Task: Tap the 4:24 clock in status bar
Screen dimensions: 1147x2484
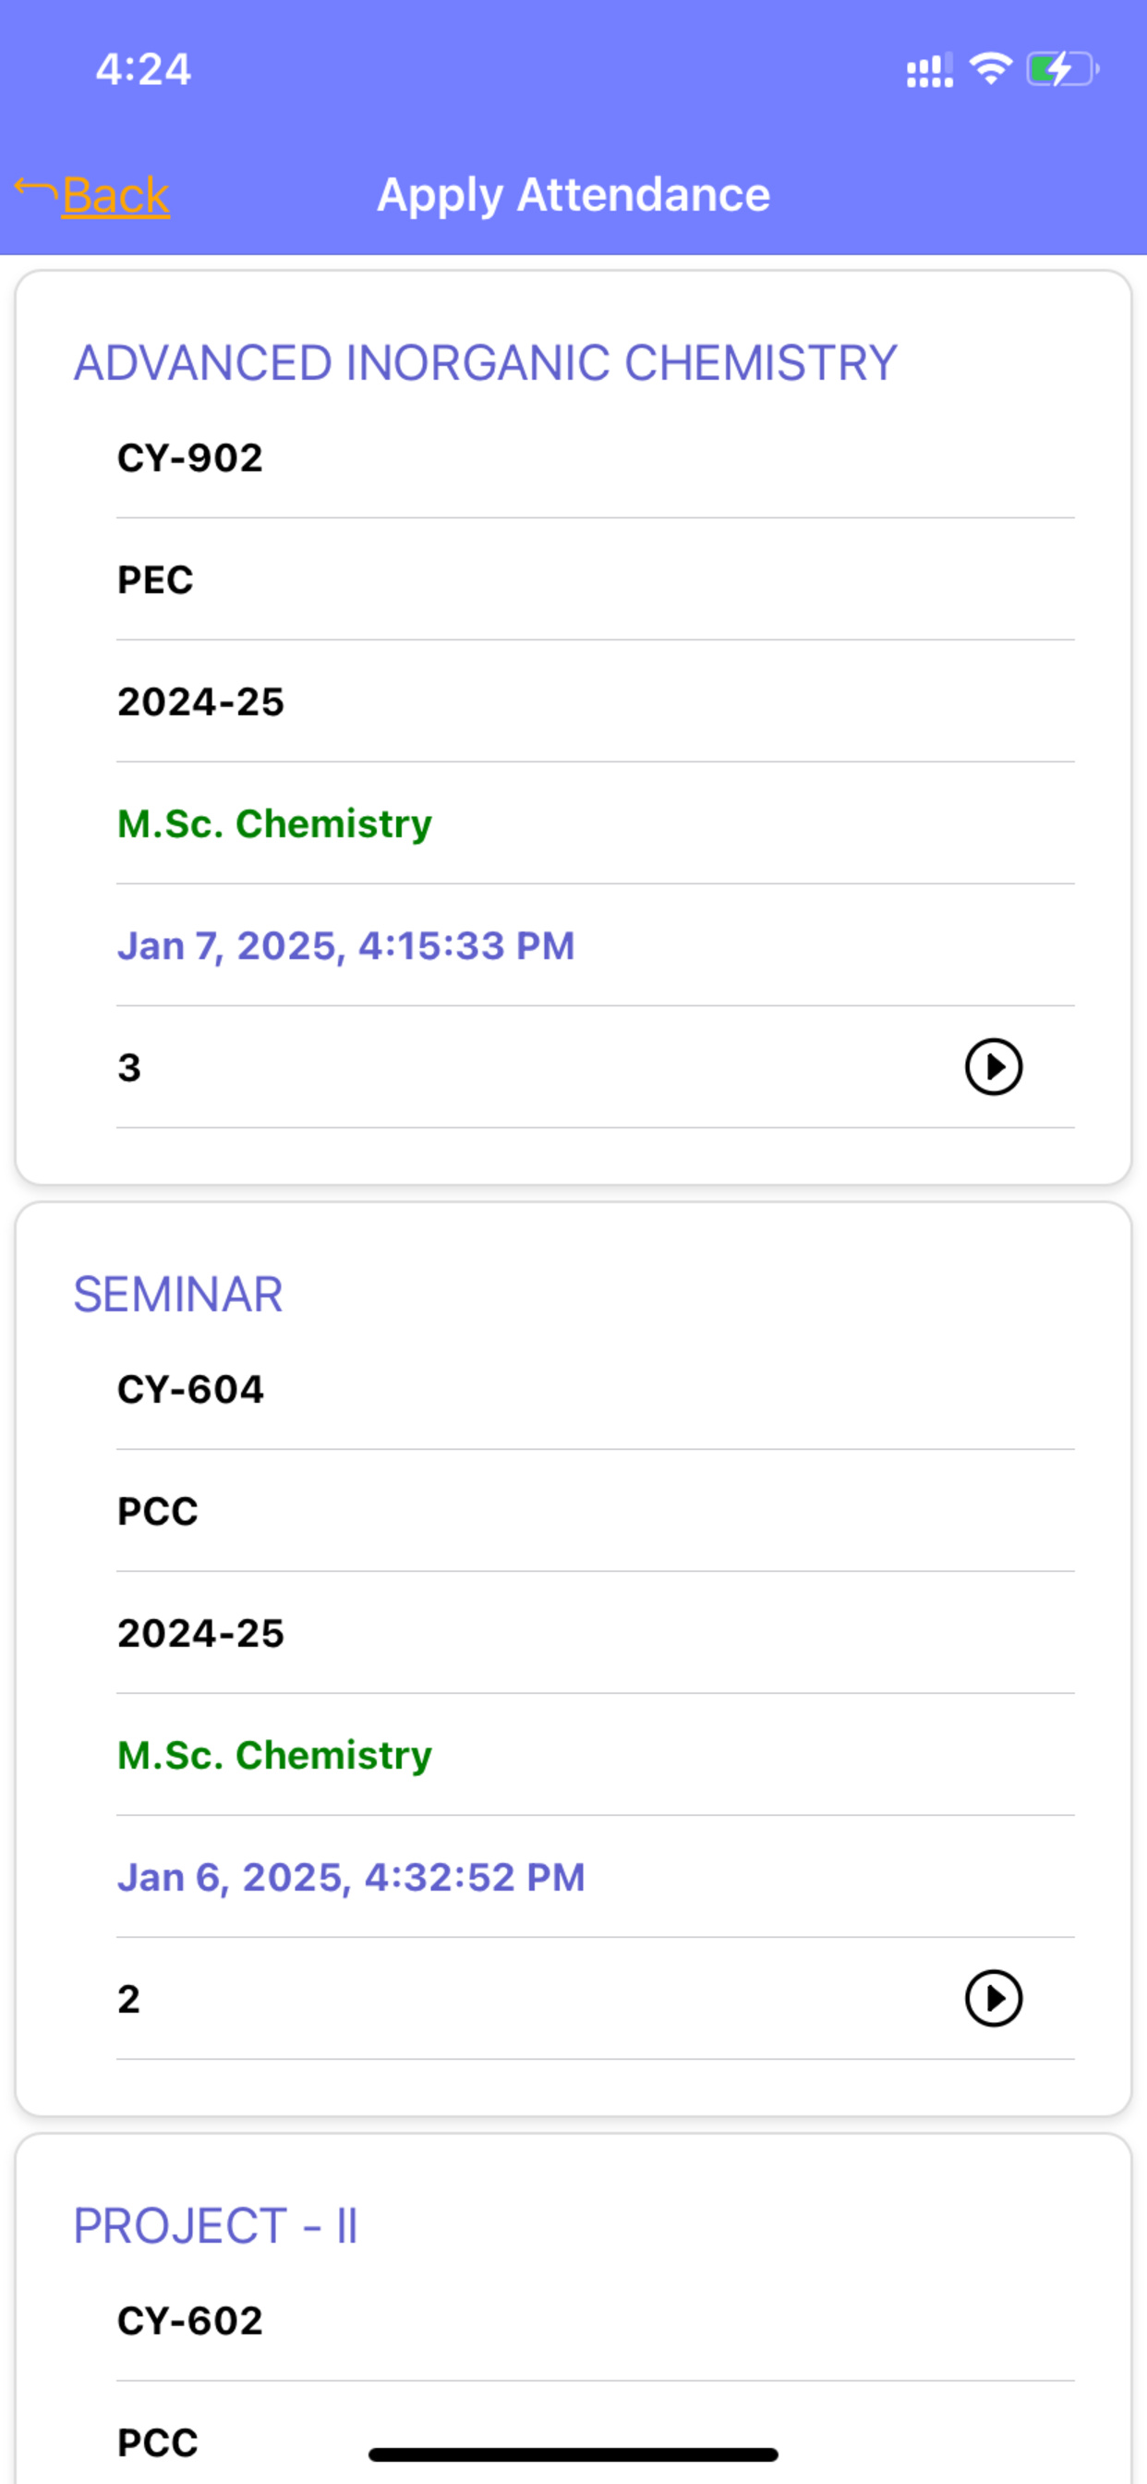Action: tap(144, 68)
